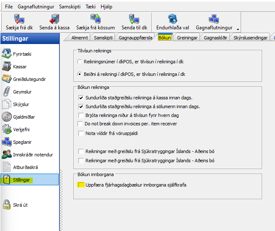The width and height of the screenshot is (275, 231).
Task: Switch to the Almennt tab
Action: pos(79,38)
